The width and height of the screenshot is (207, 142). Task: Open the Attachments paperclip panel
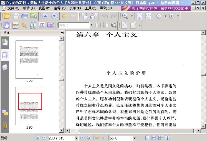(x=5, y=125)
